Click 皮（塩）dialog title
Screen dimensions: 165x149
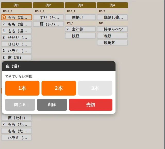tap(12, 66)
